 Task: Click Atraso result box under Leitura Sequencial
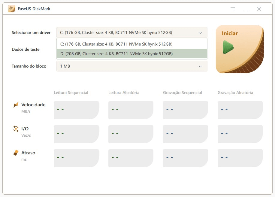[x=76, y=158]
